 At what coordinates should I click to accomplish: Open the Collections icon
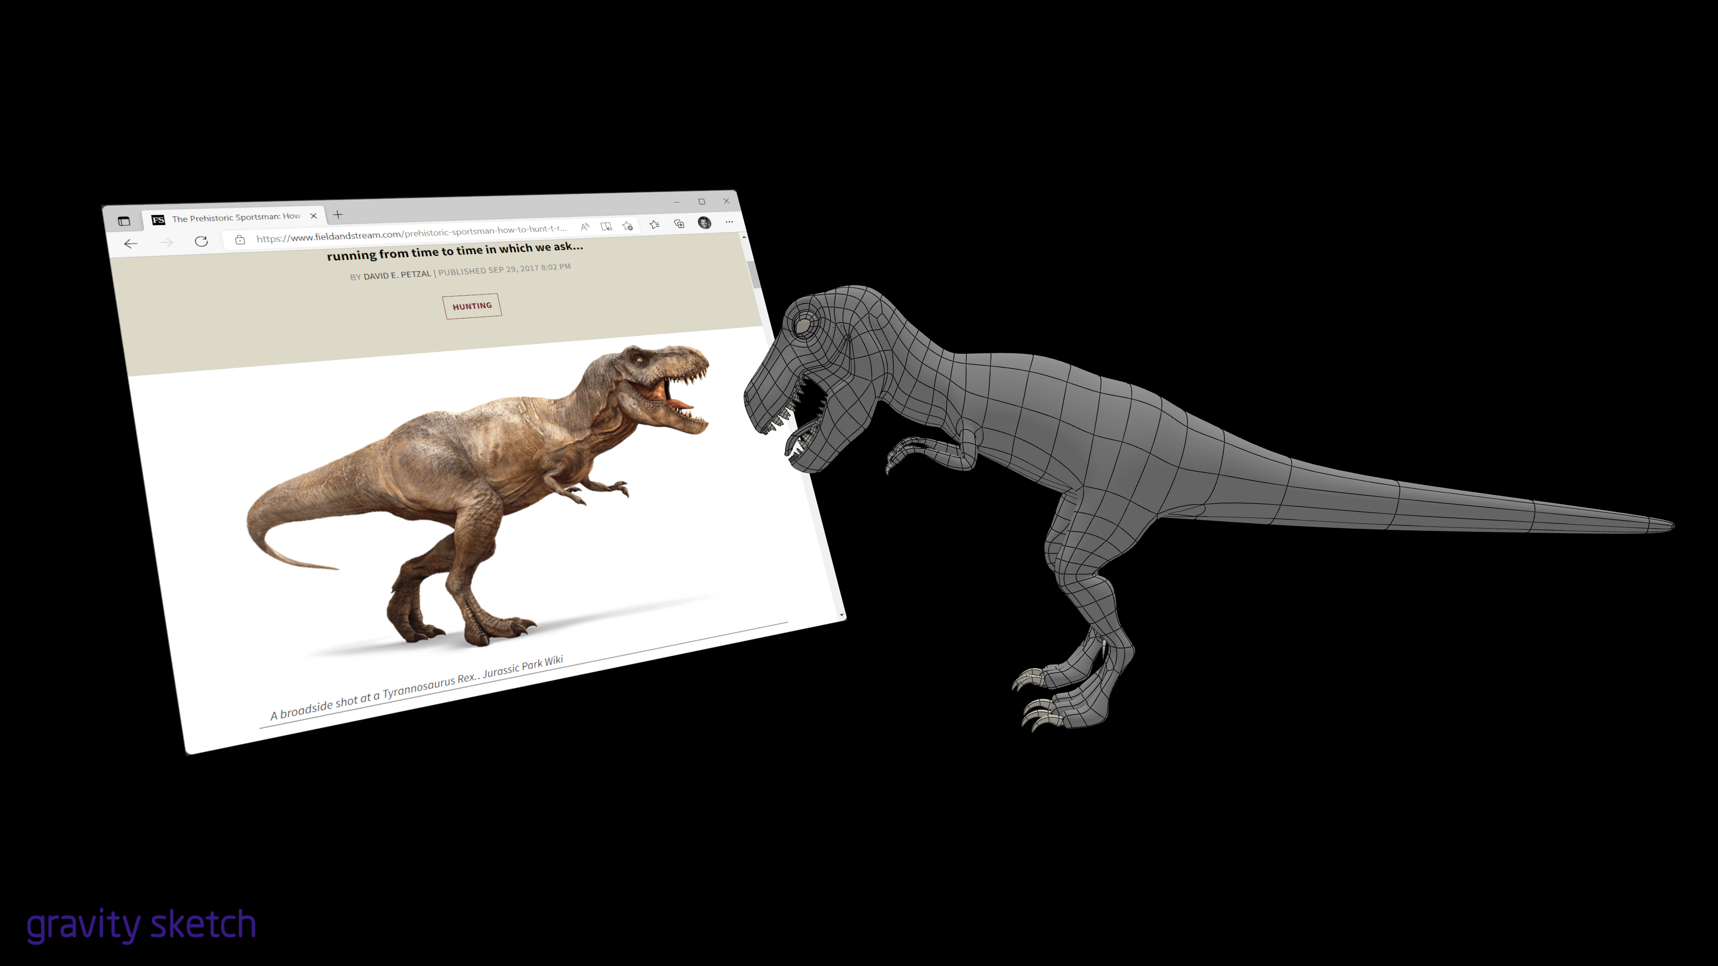pyautogui.click(x=679, y=224)
